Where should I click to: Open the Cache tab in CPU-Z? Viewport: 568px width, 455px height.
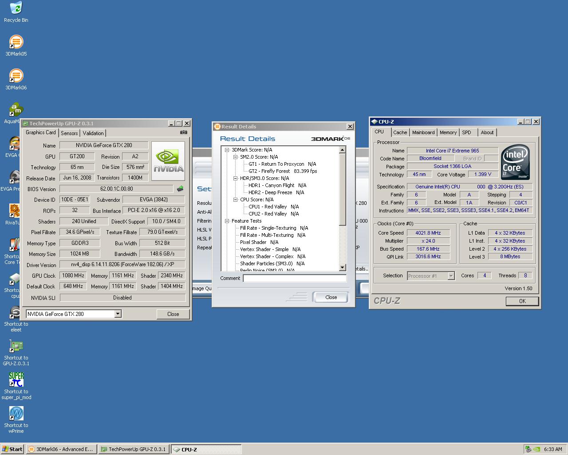(x=400, y=132)
